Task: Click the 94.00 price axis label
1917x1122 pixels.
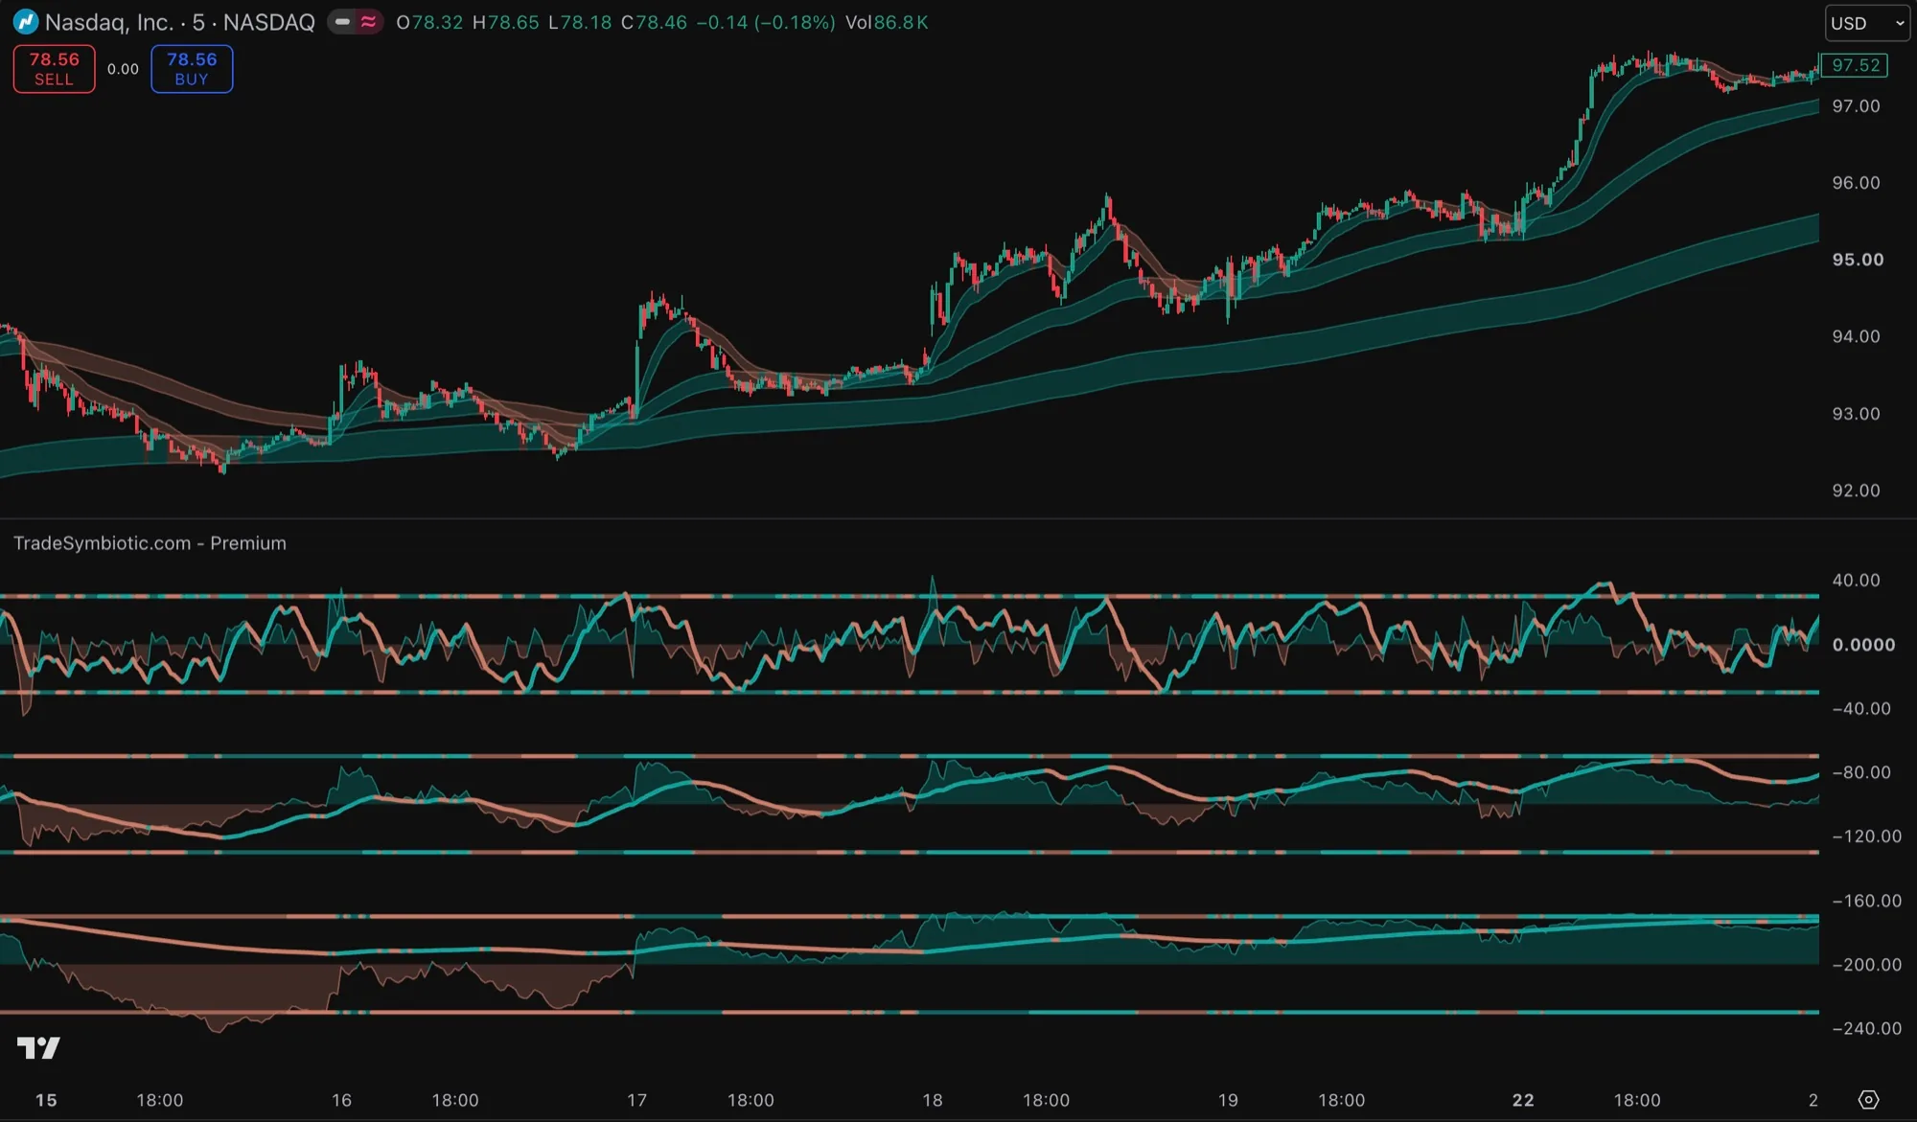Action: (x=1856, y=336)
